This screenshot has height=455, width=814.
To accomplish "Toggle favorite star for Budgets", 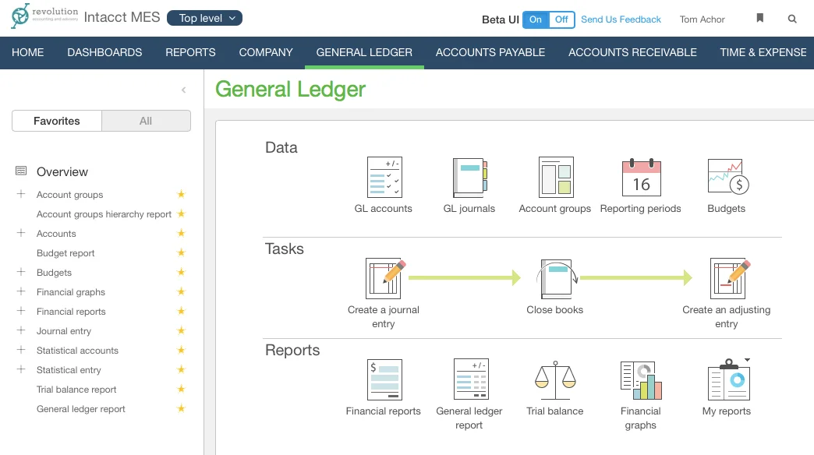I will coord(181,272).
